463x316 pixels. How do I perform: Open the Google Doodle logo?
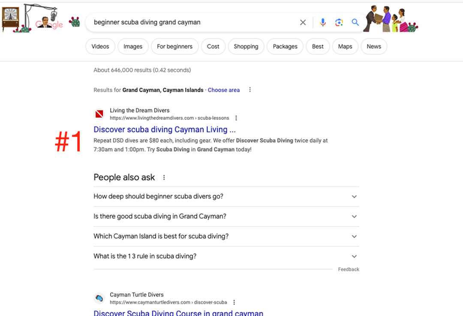click(x=40, y=18)
